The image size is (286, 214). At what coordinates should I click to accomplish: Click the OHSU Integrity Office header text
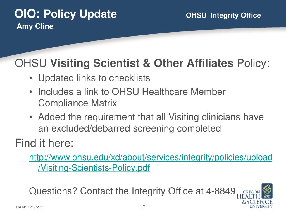223,15
